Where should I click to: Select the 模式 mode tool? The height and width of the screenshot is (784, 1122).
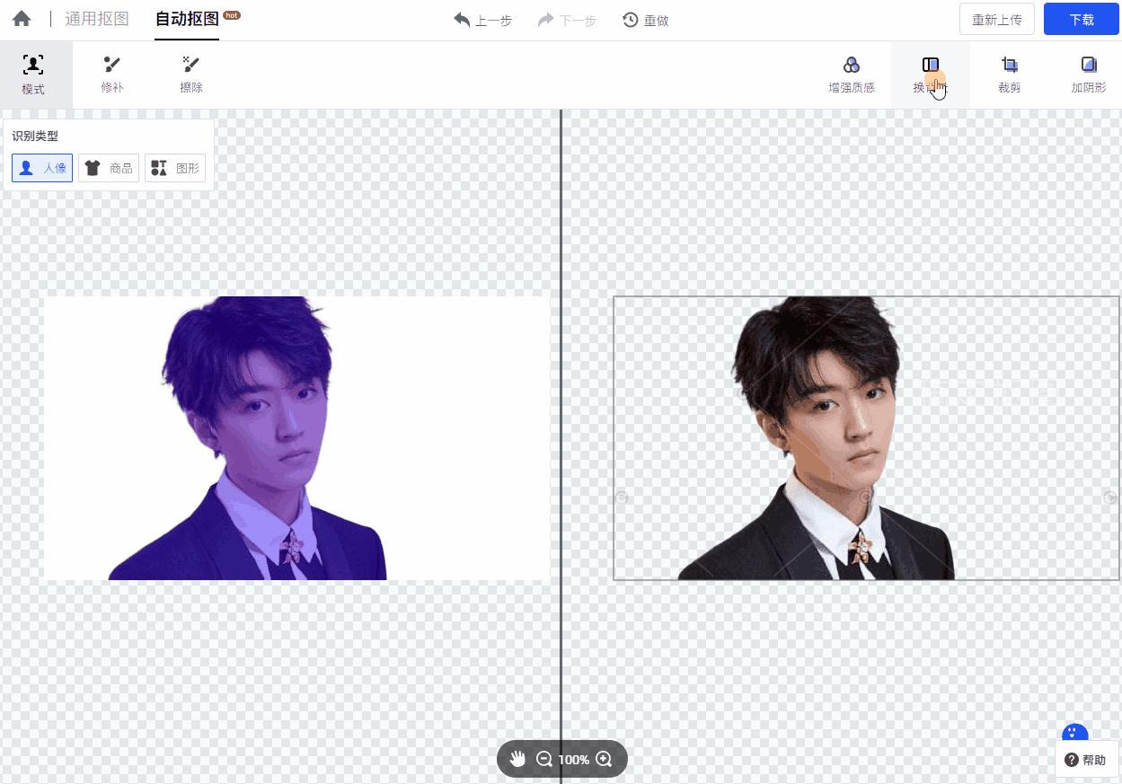pyautogui.click(x=33, y=75)
